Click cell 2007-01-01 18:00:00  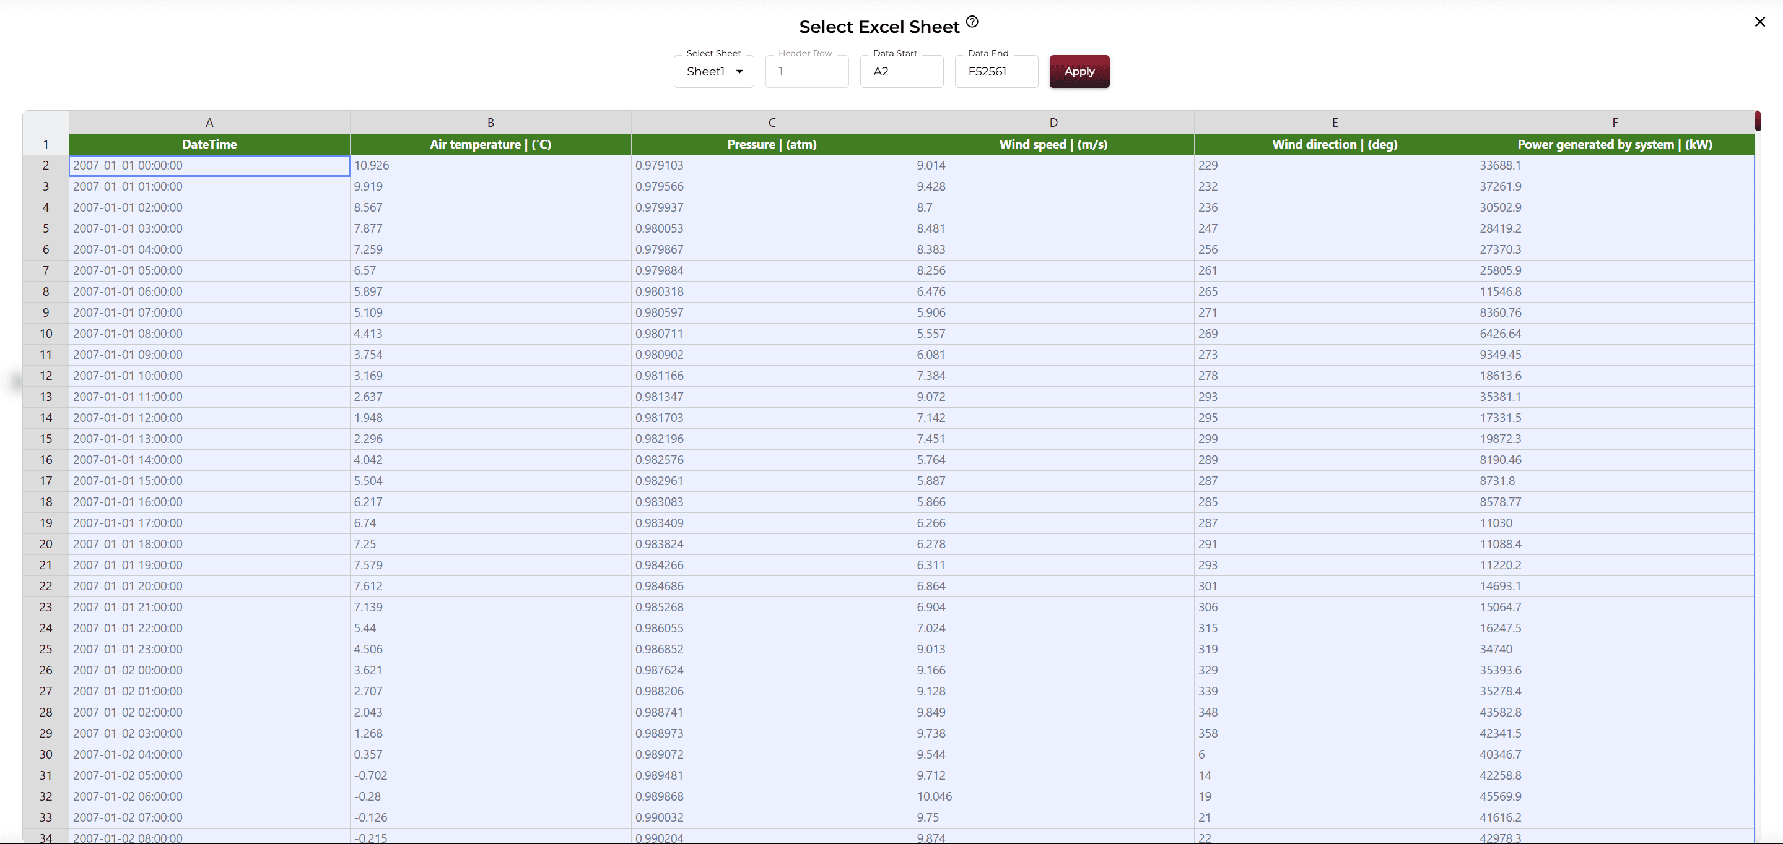209,544
